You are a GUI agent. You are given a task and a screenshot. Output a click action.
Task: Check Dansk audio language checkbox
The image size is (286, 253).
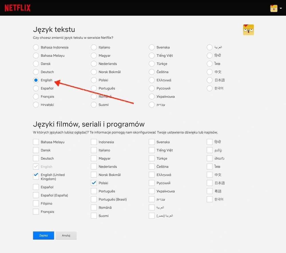[x=36, y=150]
